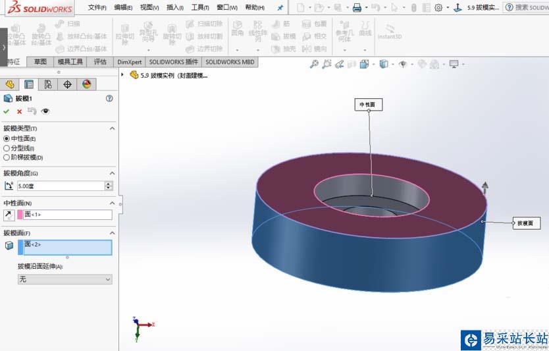The width and height of the screenshot is (549, 351).
Task: Open the View Settings monitor icon
Action: [454, 64]
